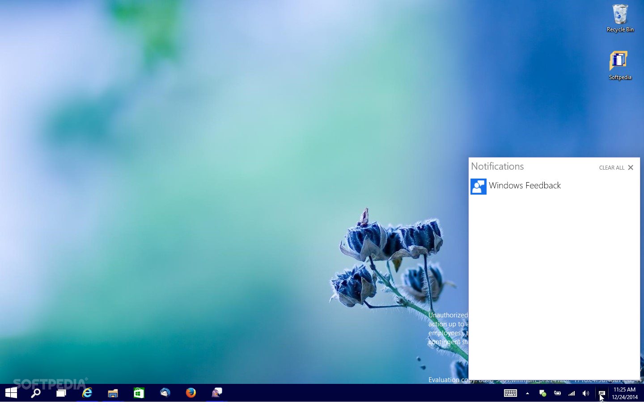Show hidden tray icons arrow

pos(527,393)
